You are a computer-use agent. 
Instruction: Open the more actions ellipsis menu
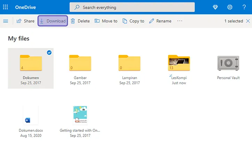pos(180,21)
